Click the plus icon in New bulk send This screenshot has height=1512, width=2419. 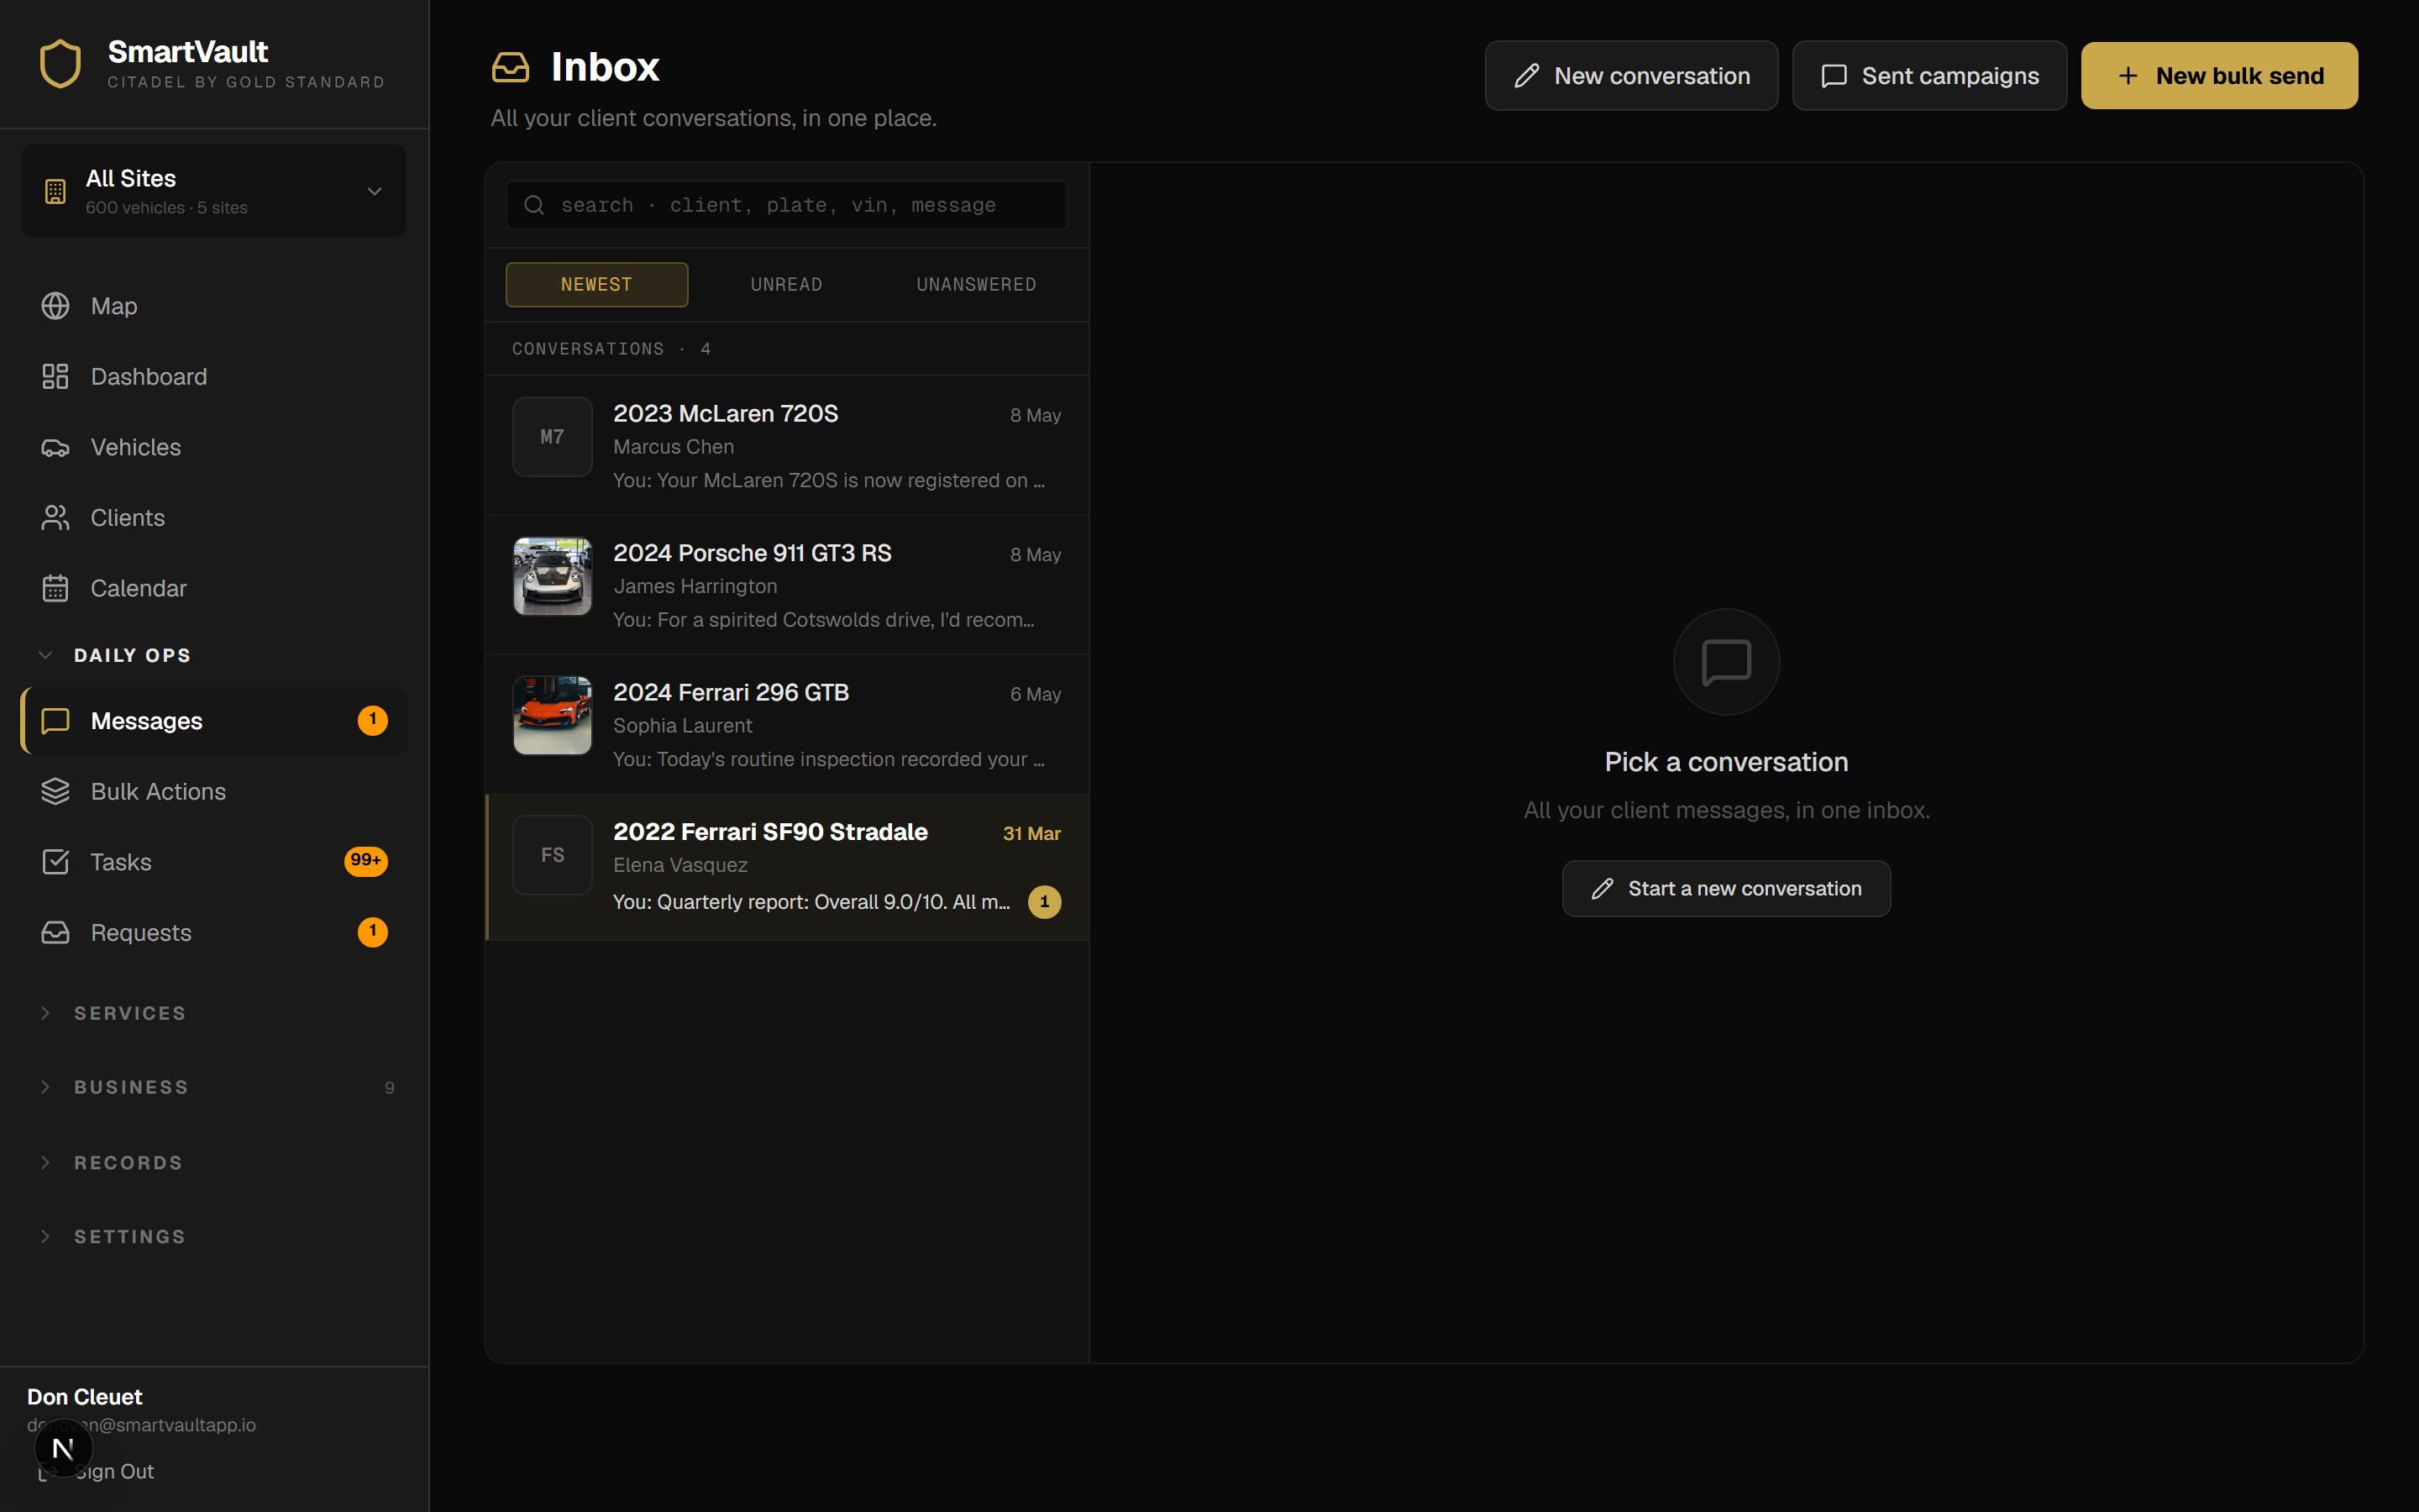2128,76
